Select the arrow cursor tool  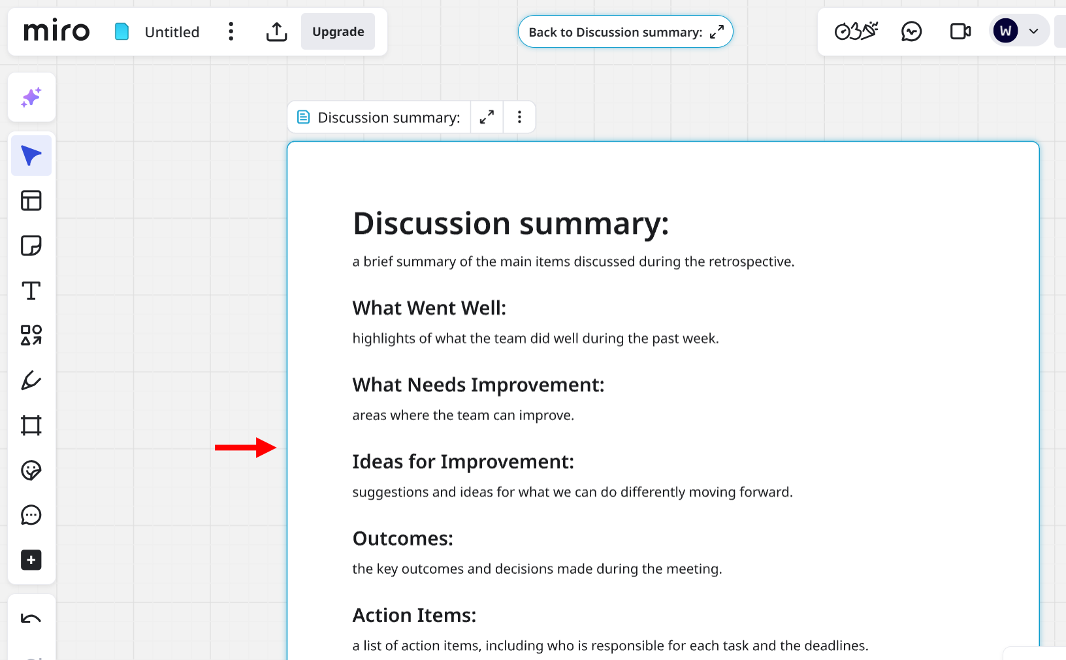point(31,156)
